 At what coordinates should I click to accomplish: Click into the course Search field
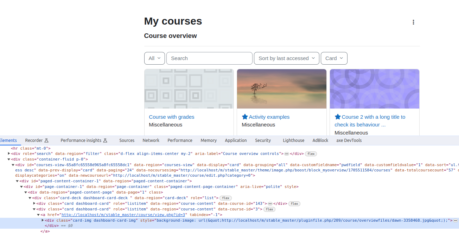pyautogui.click(x=209, y=58)
